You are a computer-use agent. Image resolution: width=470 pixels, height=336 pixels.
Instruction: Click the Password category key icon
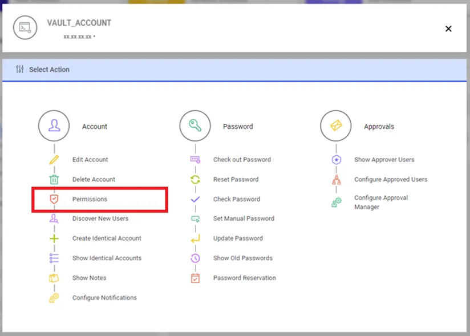pos(195,126)
